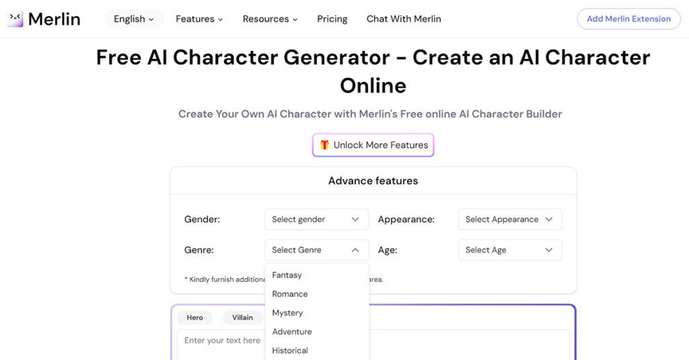Click the Merlin logo icon
This screenshot has width=689, height=360.
[15, 19]
